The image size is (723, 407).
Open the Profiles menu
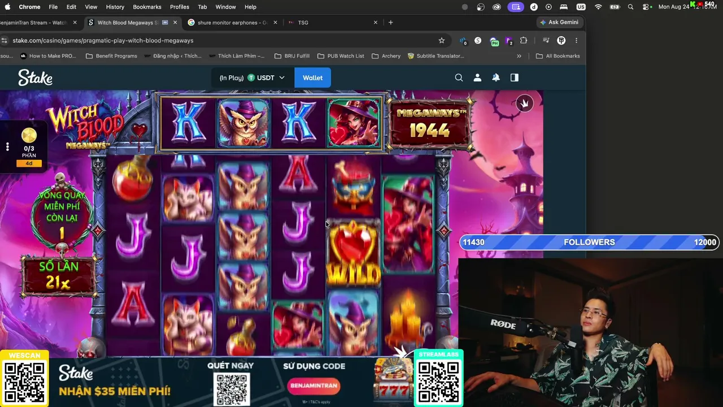pos(180,7)
